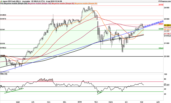The image size is (171, 103).
Task: Click the sept. date axis label
Action: click(x=18, y=102)
